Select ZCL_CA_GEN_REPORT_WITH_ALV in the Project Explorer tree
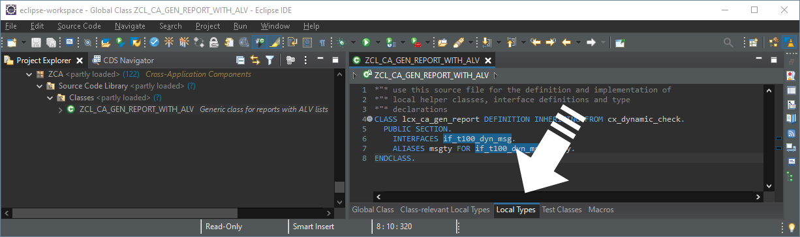This screenshot has height=237, width=800. [x=136, y=109]
